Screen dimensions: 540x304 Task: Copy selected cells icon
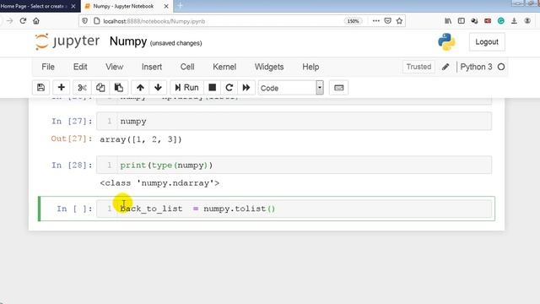[x=100, y=88]
